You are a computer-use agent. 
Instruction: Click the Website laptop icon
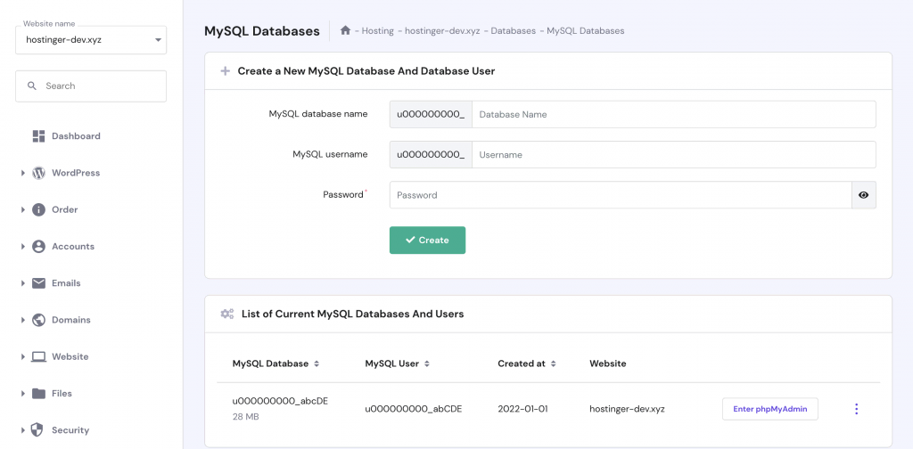39,356
